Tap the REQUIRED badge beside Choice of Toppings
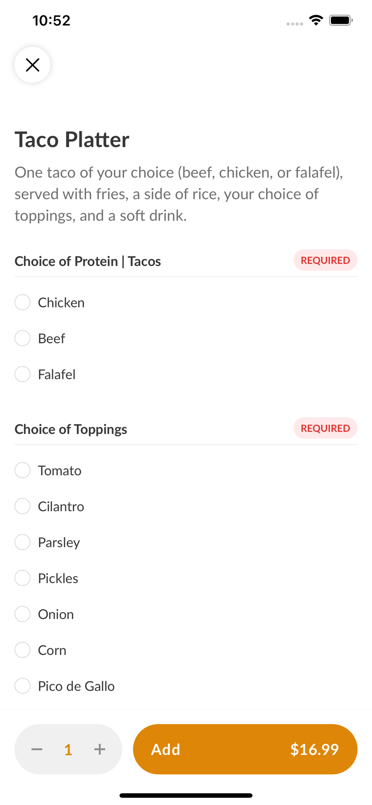372x805 pixels. pyautogui.click(x=325, y=428)
